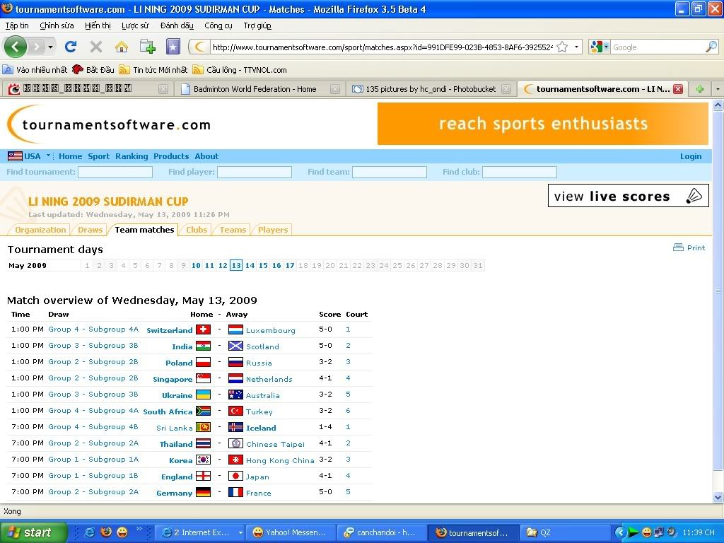
Task: Reload the page with the refresh icon
Action: (x=70, y=46)
